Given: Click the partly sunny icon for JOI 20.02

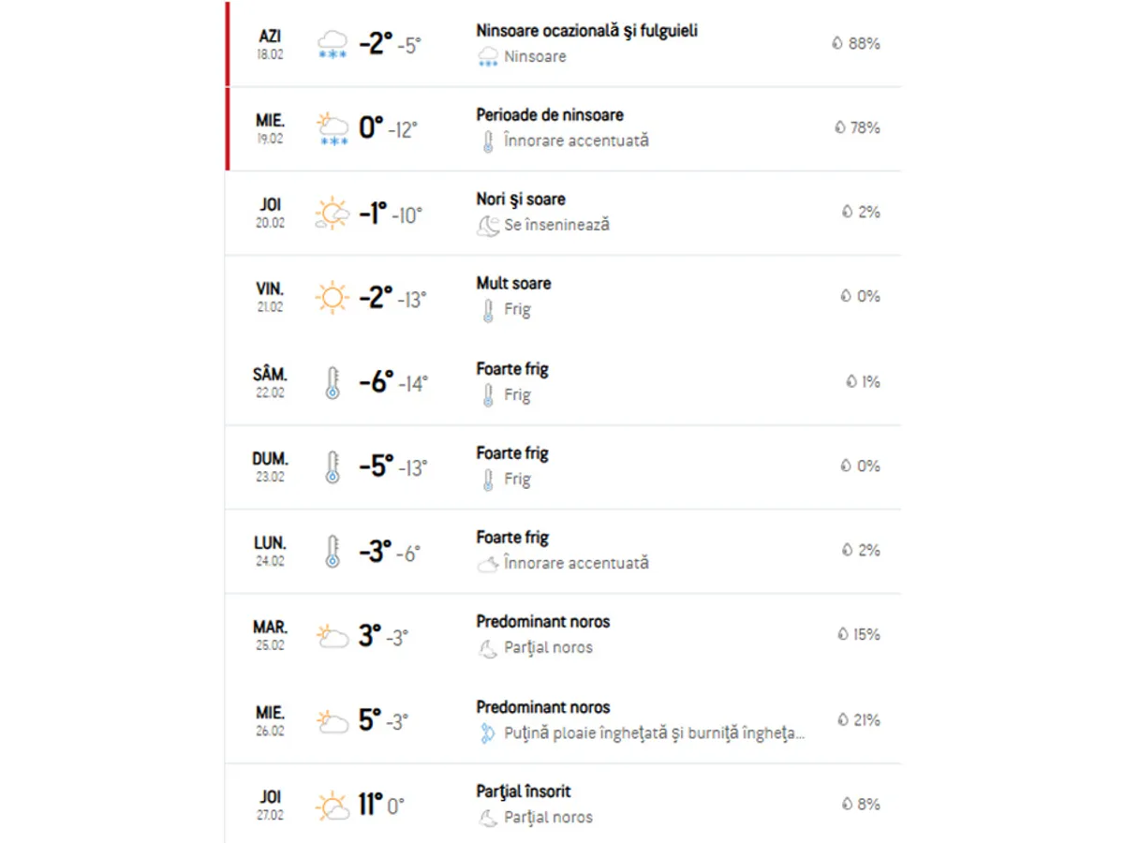Looking at the screenshot, I should pos(332,214).
